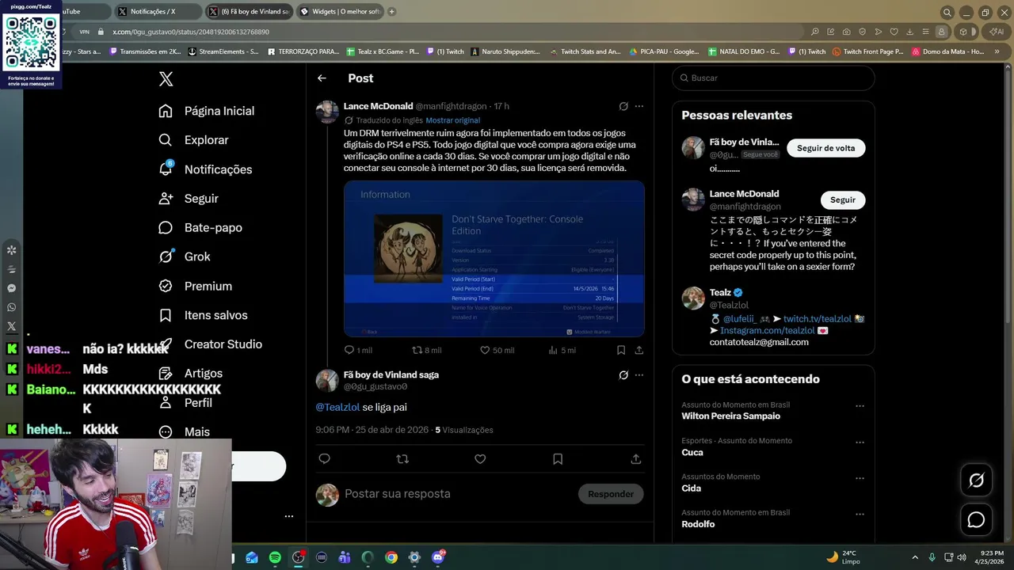
Task: Click Seguir de volta for Fã boy
Action: 826,148
